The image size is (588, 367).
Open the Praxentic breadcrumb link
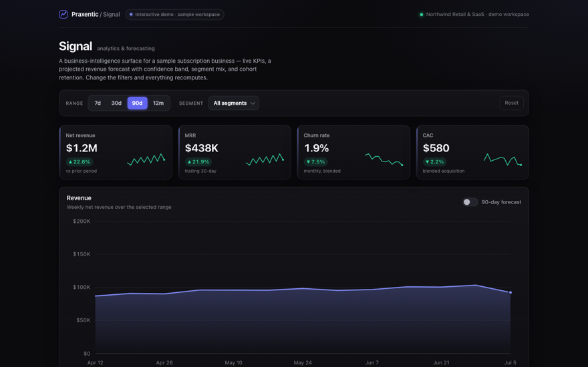85,14
